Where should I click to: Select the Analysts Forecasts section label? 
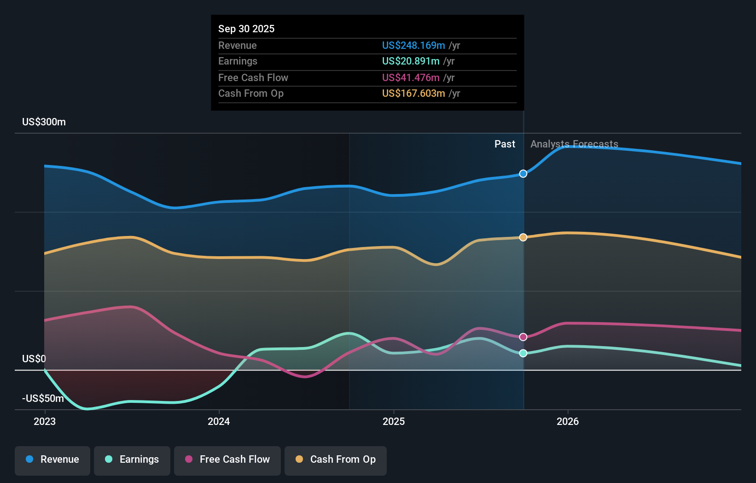pos(574,144)
